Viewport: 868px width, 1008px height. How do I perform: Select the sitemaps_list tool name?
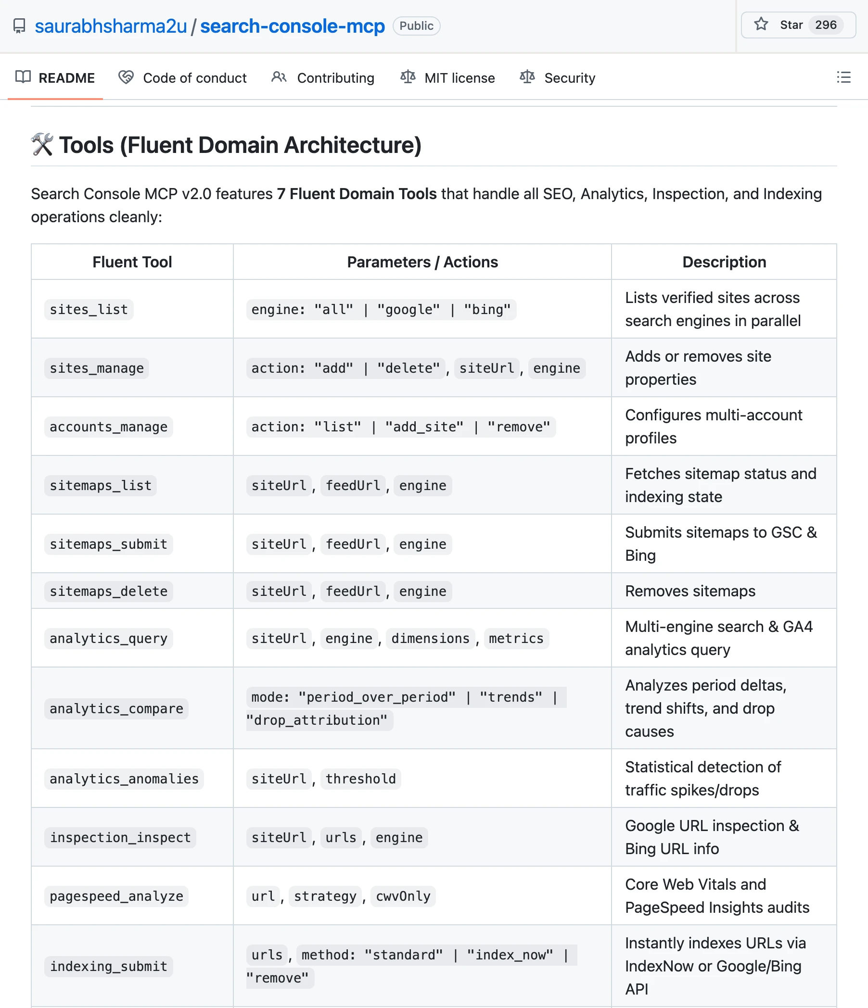(x=100, y=486)
